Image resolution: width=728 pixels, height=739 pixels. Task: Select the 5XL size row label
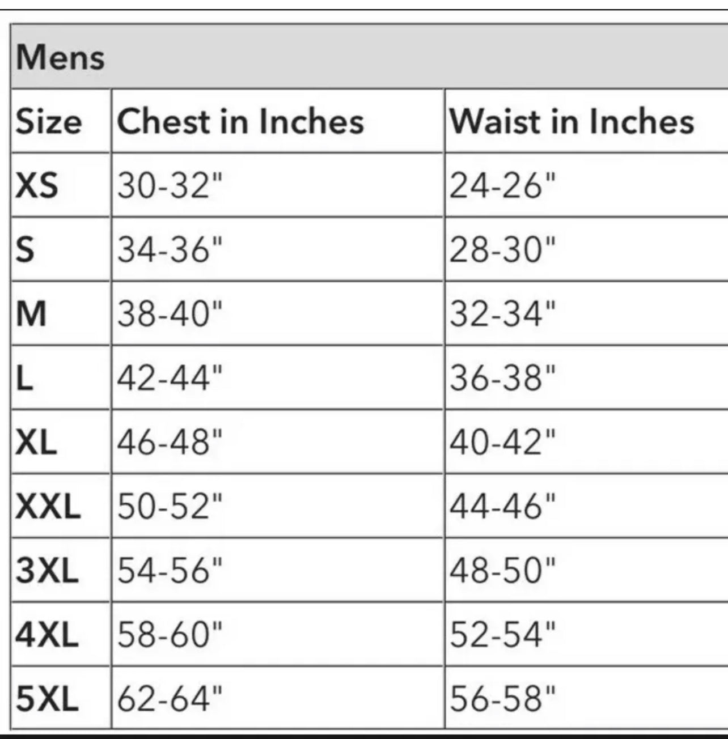pyautogui.click(x=47, y=698)
